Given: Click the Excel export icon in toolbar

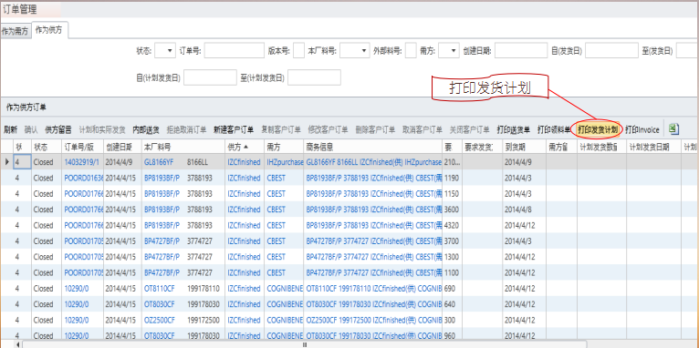Looking at the screenshot, I should click(x=673, y=129).
